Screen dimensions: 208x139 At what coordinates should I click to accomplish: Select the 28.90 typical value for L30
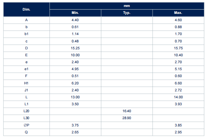tap(126, 118)
